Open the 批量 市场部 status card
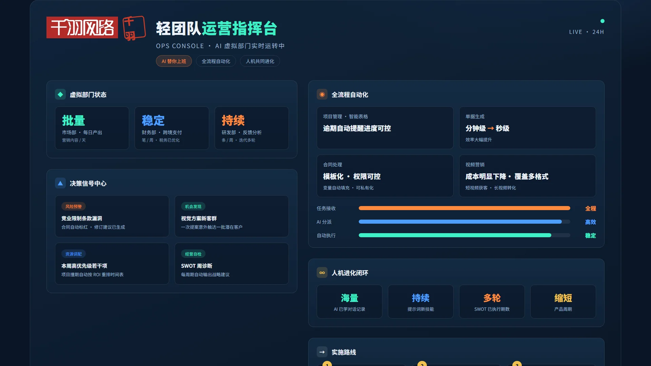The width and height of the screenshot is (651, 366). [92, 128]
